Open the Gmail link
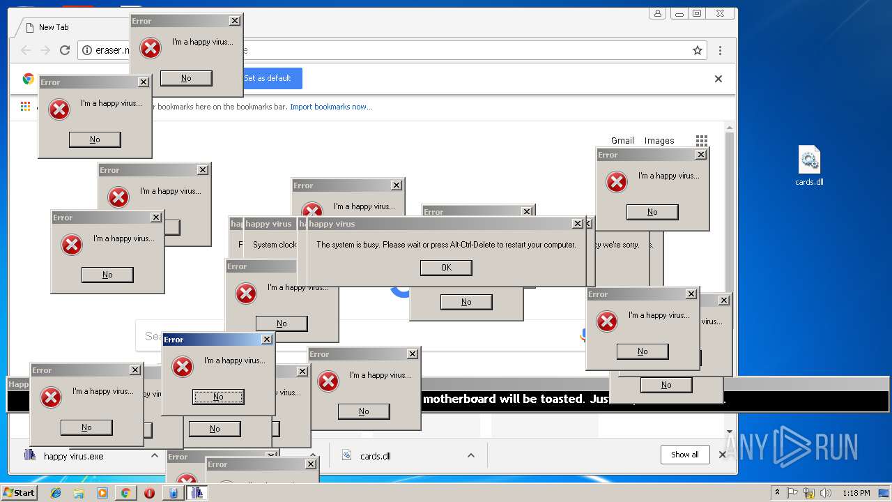Image resolution: width=892 pixels, height=502 pixels. coord(622,140)
